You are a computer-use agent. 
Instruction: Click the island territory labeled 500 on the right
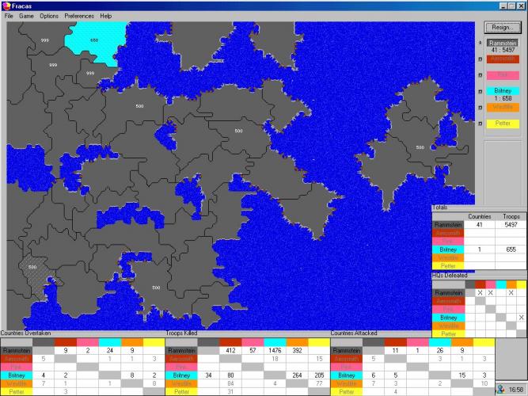[x=420, y=147]
